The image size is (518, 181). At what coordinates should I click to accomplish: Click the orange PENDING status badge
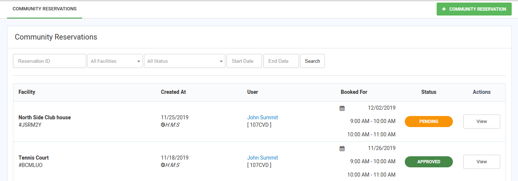click(x=428, y=122)
